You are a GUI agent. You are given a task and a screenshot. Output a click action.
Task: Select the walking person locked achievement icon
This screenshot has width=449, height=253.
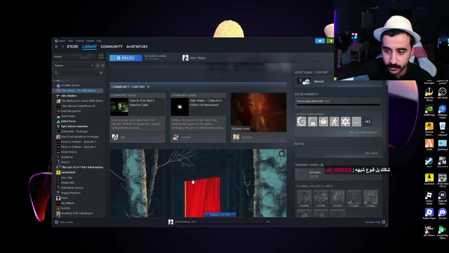coord(334,122)
